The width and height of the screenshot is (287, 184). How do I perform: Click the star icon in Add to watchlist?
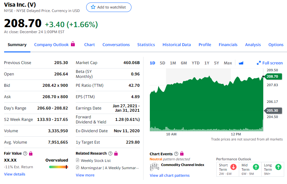(93, 7)
